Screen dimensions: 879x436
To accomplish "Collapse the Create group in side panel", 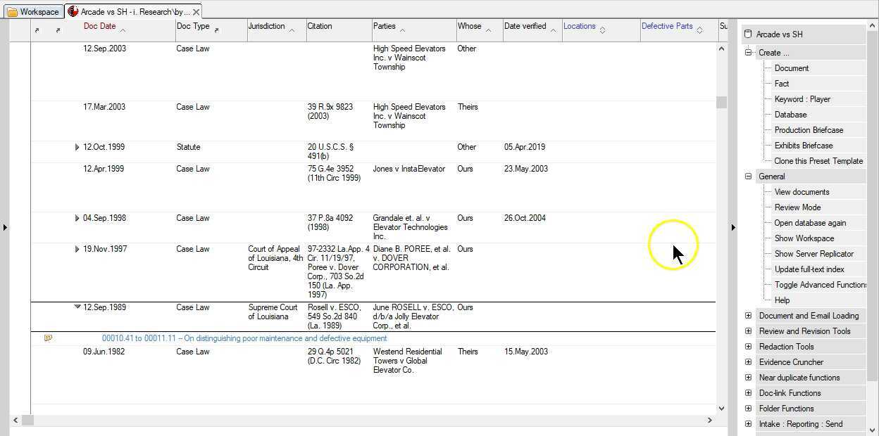I will coord(748,53).
